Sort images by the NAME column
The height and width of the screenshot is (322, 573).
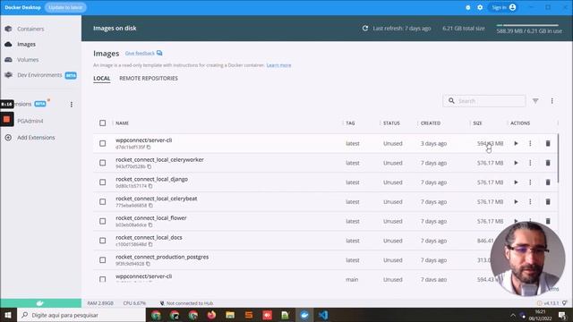tap(122, 123)
